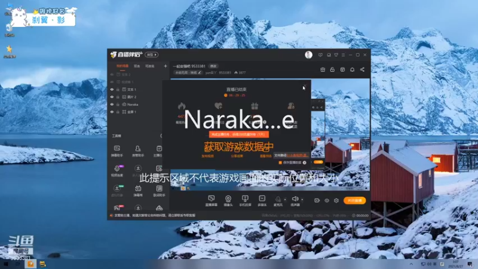Add a multimedia source
478x269 pixels.
tap(262, 201)
